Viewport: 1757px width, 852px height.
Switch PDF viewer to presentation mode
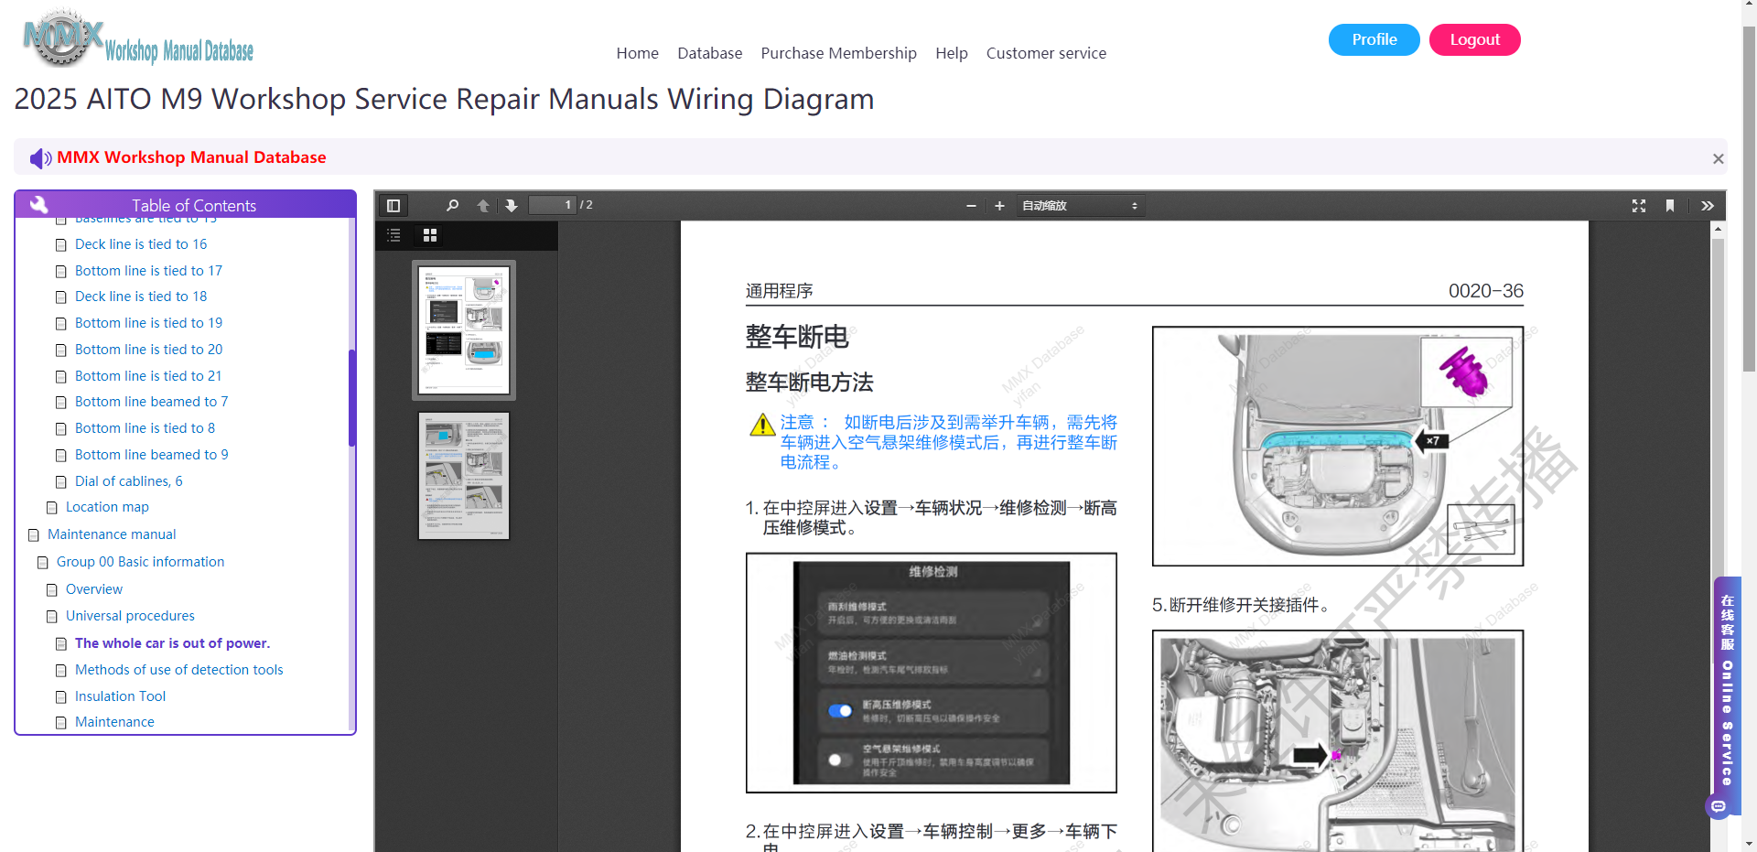coord(1639,206)
